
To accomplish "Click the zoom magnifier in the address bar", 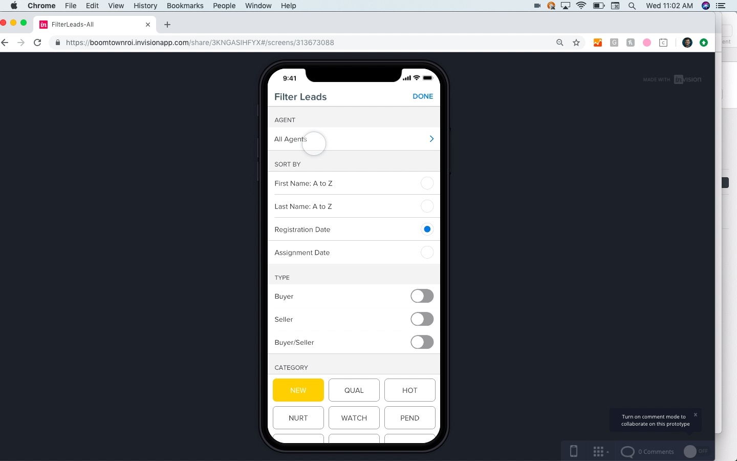I will tap(560, 43).
